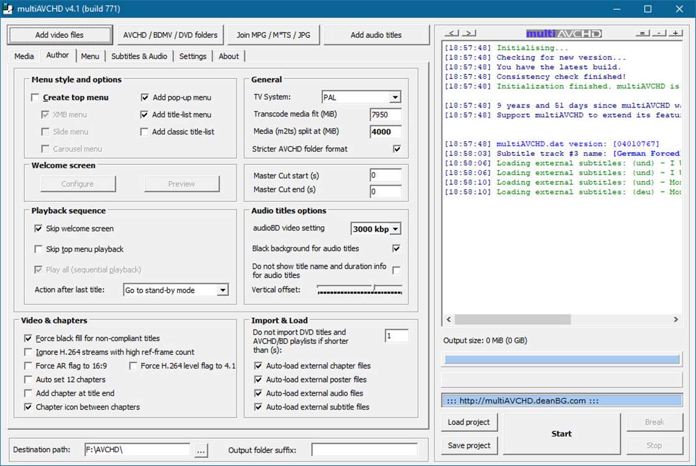Click the Add audio titles button

pos(376,35)
